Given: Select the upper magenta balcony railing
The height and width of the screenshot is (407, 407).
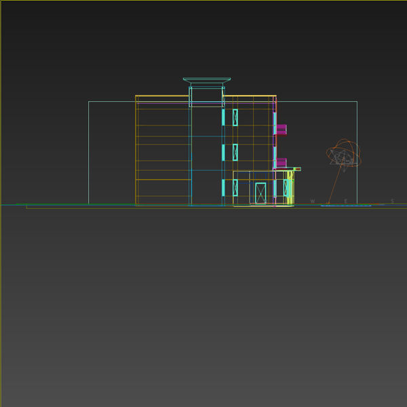Looking at the screenshot, I should coord(282,130).
